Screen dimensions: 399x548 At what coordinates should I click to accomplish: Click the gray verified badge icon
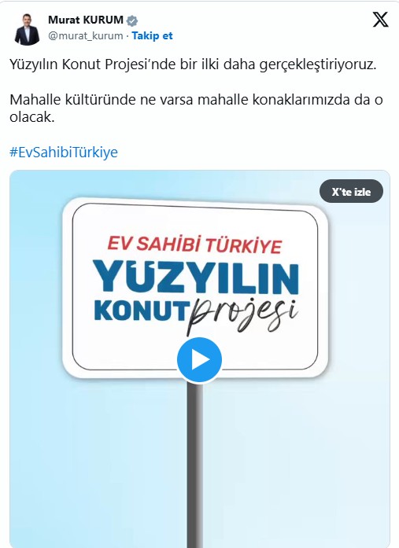[132, 20]
